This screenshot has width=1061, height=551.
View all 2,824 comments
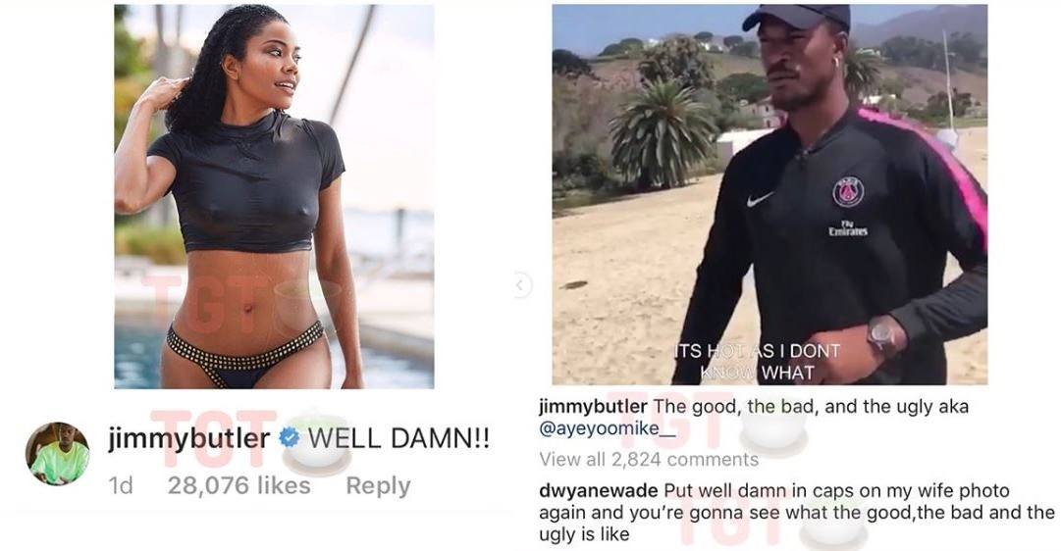[649, 460]
